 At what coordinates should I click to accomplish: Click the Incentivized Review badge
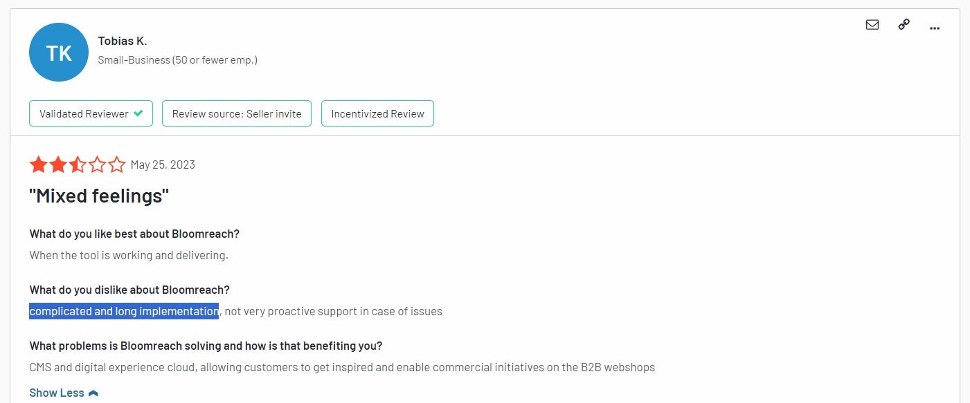(377, 113)
